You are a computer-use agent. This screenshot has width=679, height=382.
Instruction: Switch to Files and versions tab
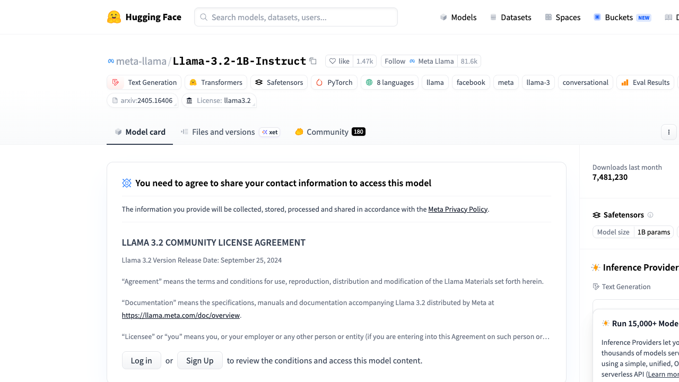[x=230, y=132]
